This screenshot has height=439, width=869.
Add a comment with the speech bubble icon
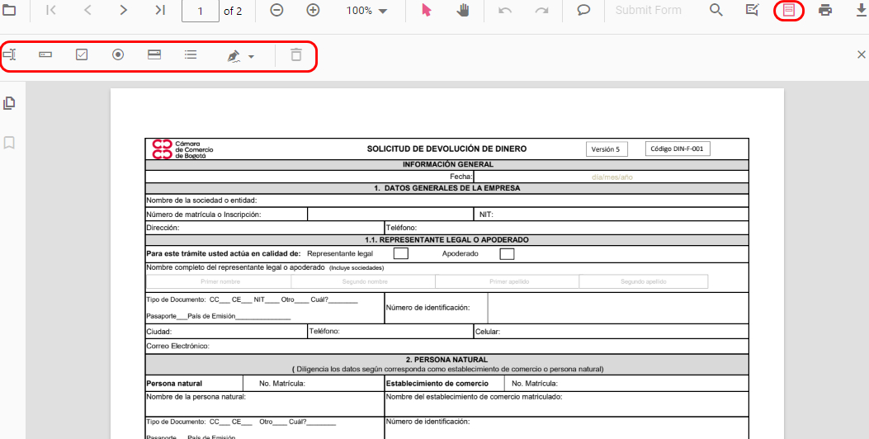[x=583, y=10]
